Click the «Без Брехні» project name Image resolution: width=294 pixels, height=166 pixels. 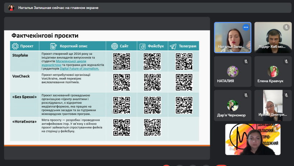[x=24, y=97]
